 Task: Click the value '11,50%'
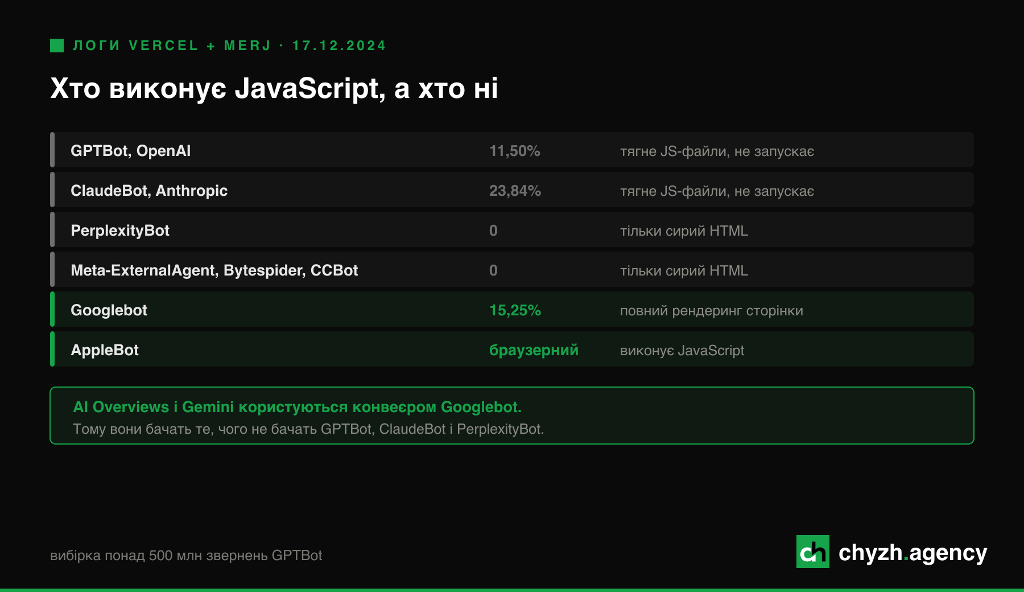514,151
